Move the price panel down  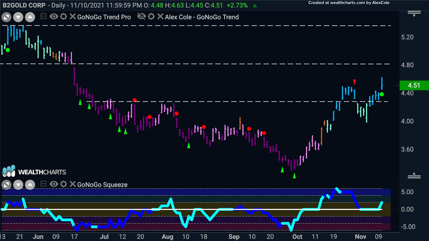18,17
